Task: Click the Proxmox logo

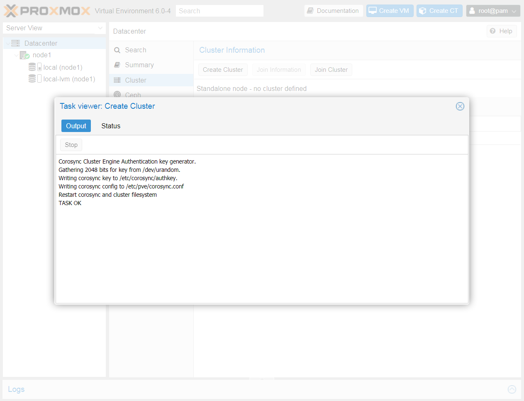Action: tap(47, 11)
